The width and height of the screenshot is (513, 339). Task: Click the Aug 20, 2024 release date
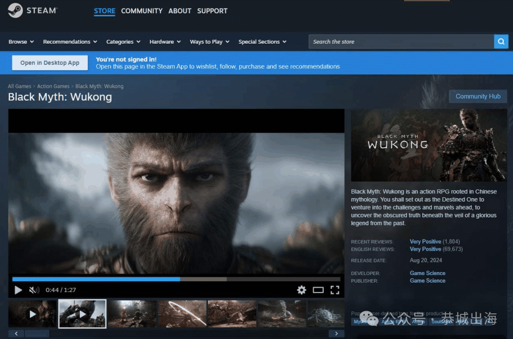[x=426, y=260]
